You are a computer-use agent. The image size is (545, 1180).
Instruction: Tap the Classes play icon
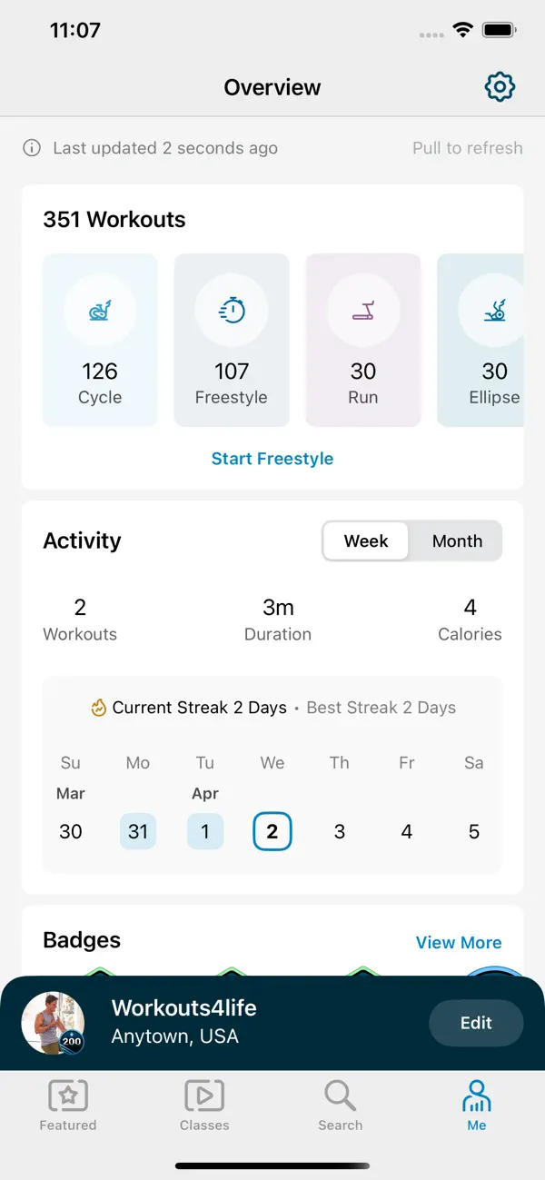tap(203, 1097)
